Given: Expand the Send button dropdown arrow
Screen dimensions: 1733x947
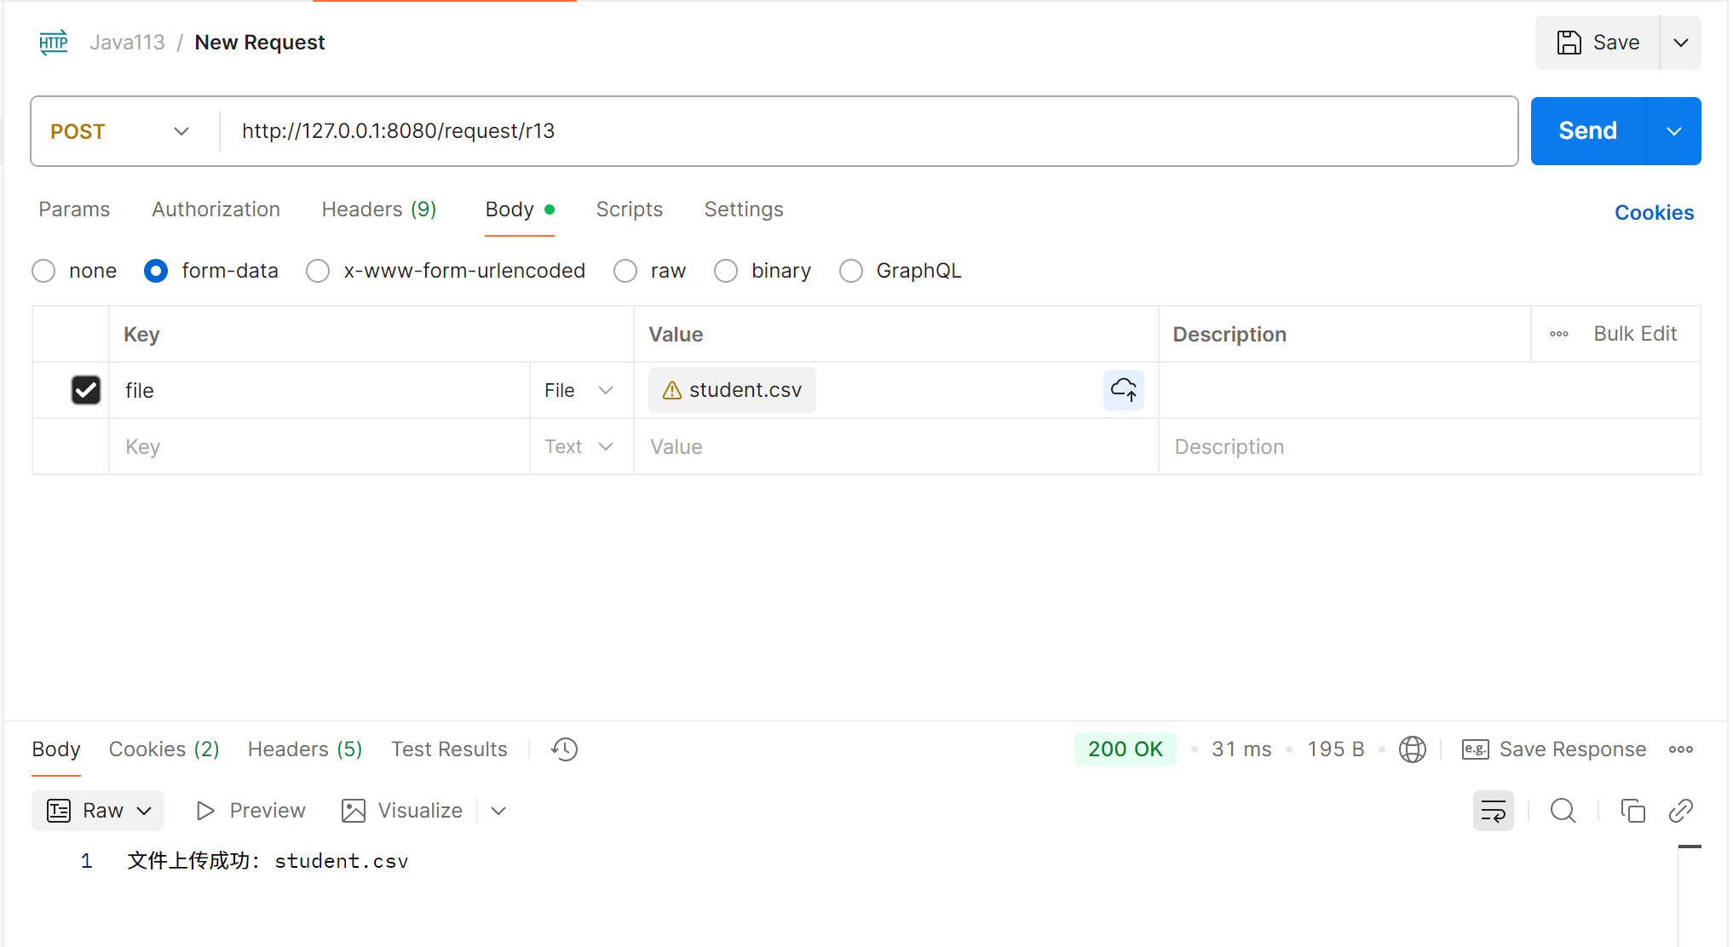Looking at the screenshot, I should [x=1673, y=131].
